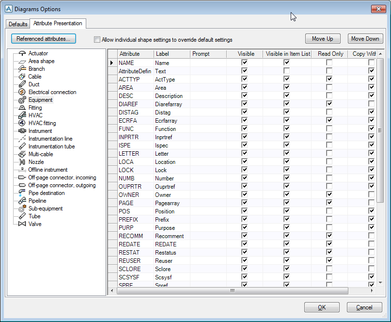Image resolution: width=391 pixels, height=322 pixels.
Task: Click the Electrical connection icon
Action: tap(22, 92)
